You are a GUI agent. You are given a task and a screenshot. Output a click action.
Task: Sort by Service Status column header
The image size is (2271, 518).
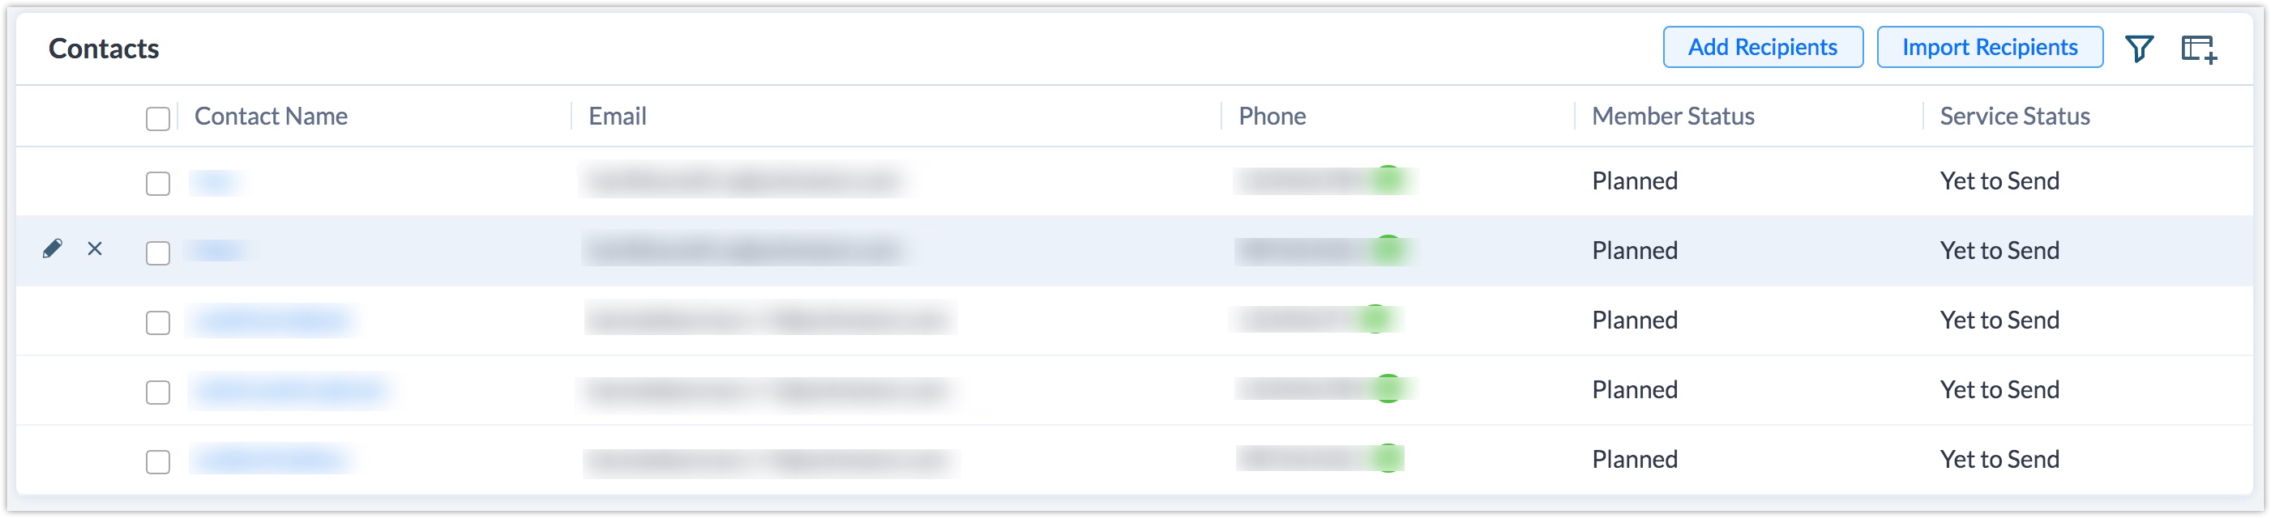point(2014,117)
